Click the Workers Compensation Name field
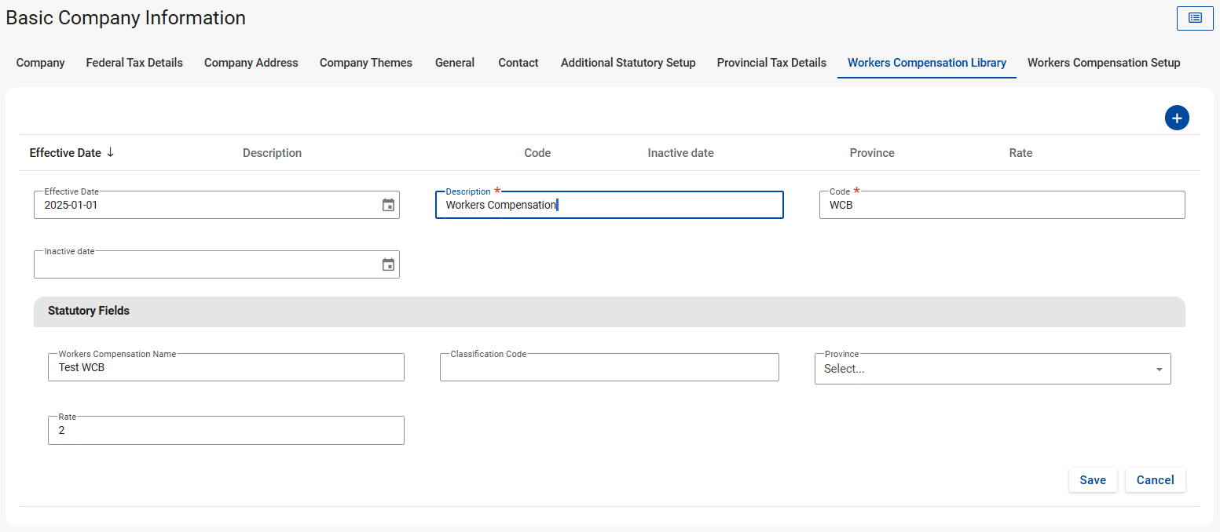Screen dimensions: 1220x532 pyautogui.click(x=225, y=368)
